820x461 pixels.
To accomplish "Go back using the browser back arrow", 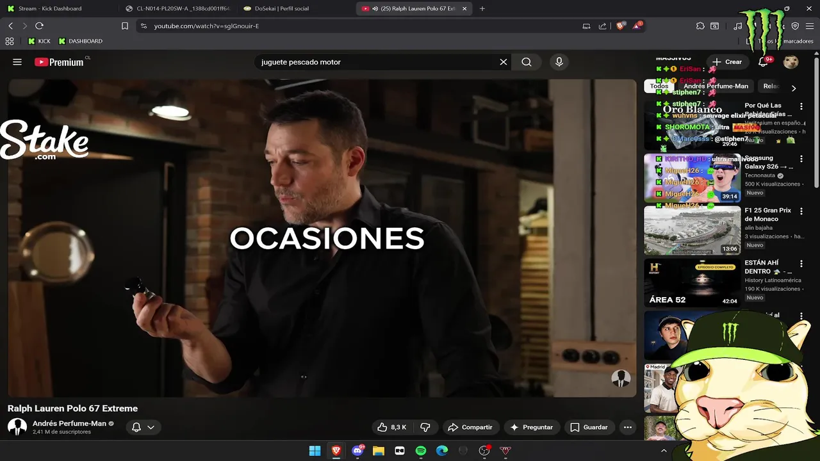I will point(10,26).
